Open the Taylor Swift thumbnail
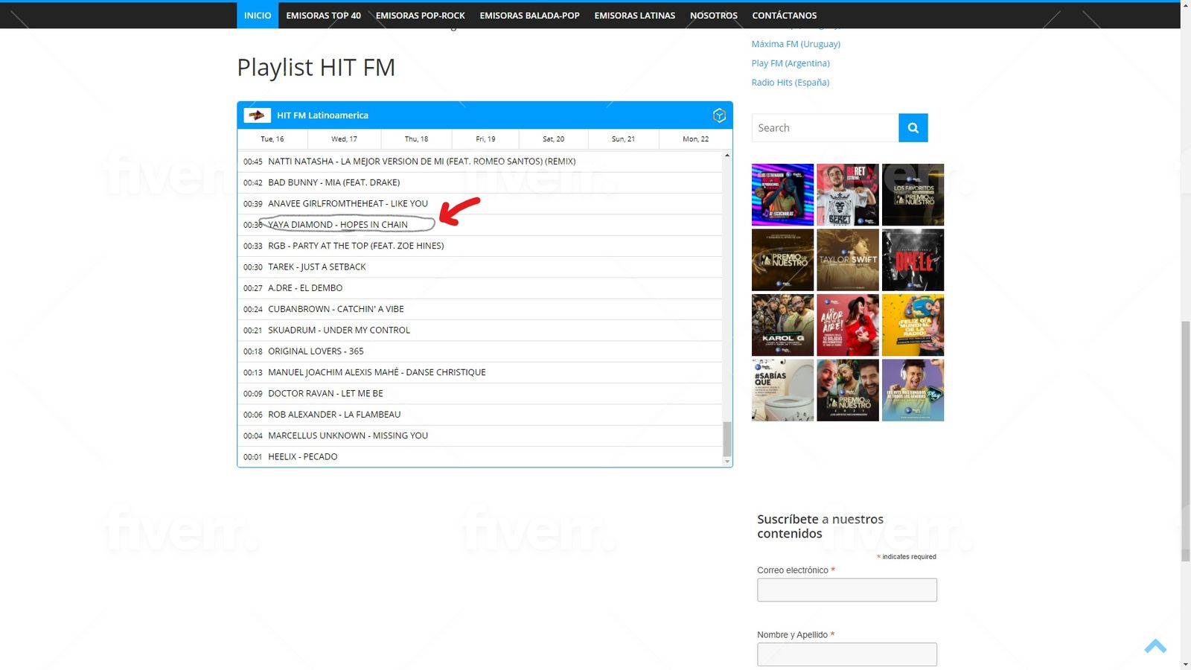Screen dimensions: 1191x670 tap(847, 260)
